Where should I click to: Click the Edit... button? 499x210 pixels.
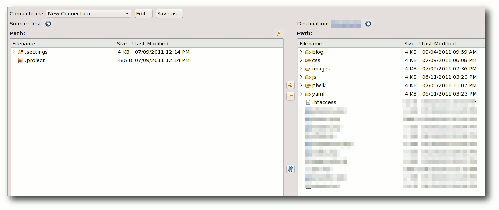tap(143, 14)
